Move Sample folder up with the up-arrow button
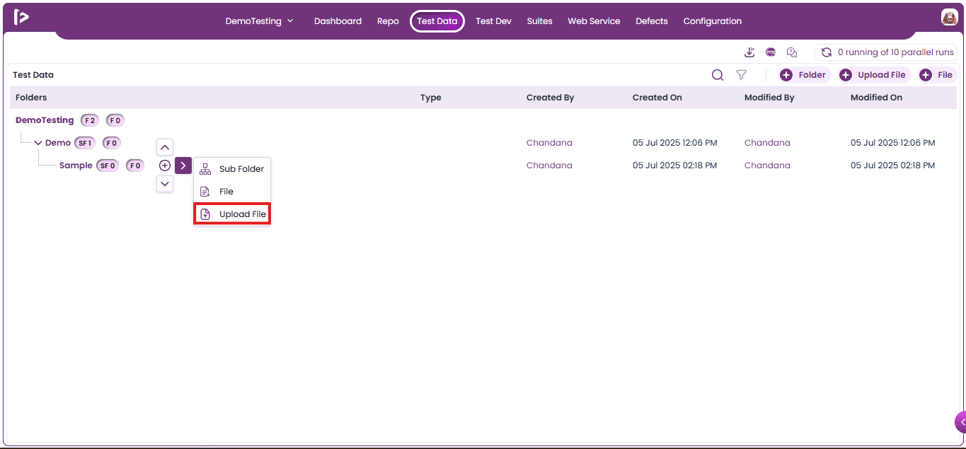The image size is (966, 449). point(165,147)
